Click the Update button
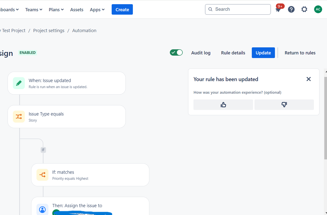 (x=263, y=53)
